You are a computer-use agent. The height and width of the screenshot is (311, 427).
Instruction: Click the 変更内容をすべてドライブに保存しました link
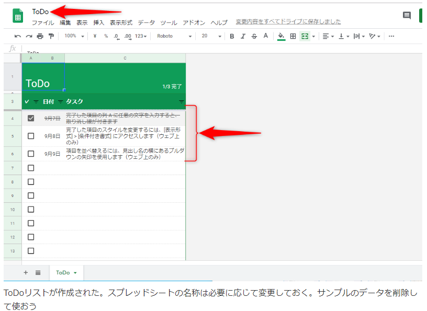(288, 22)
